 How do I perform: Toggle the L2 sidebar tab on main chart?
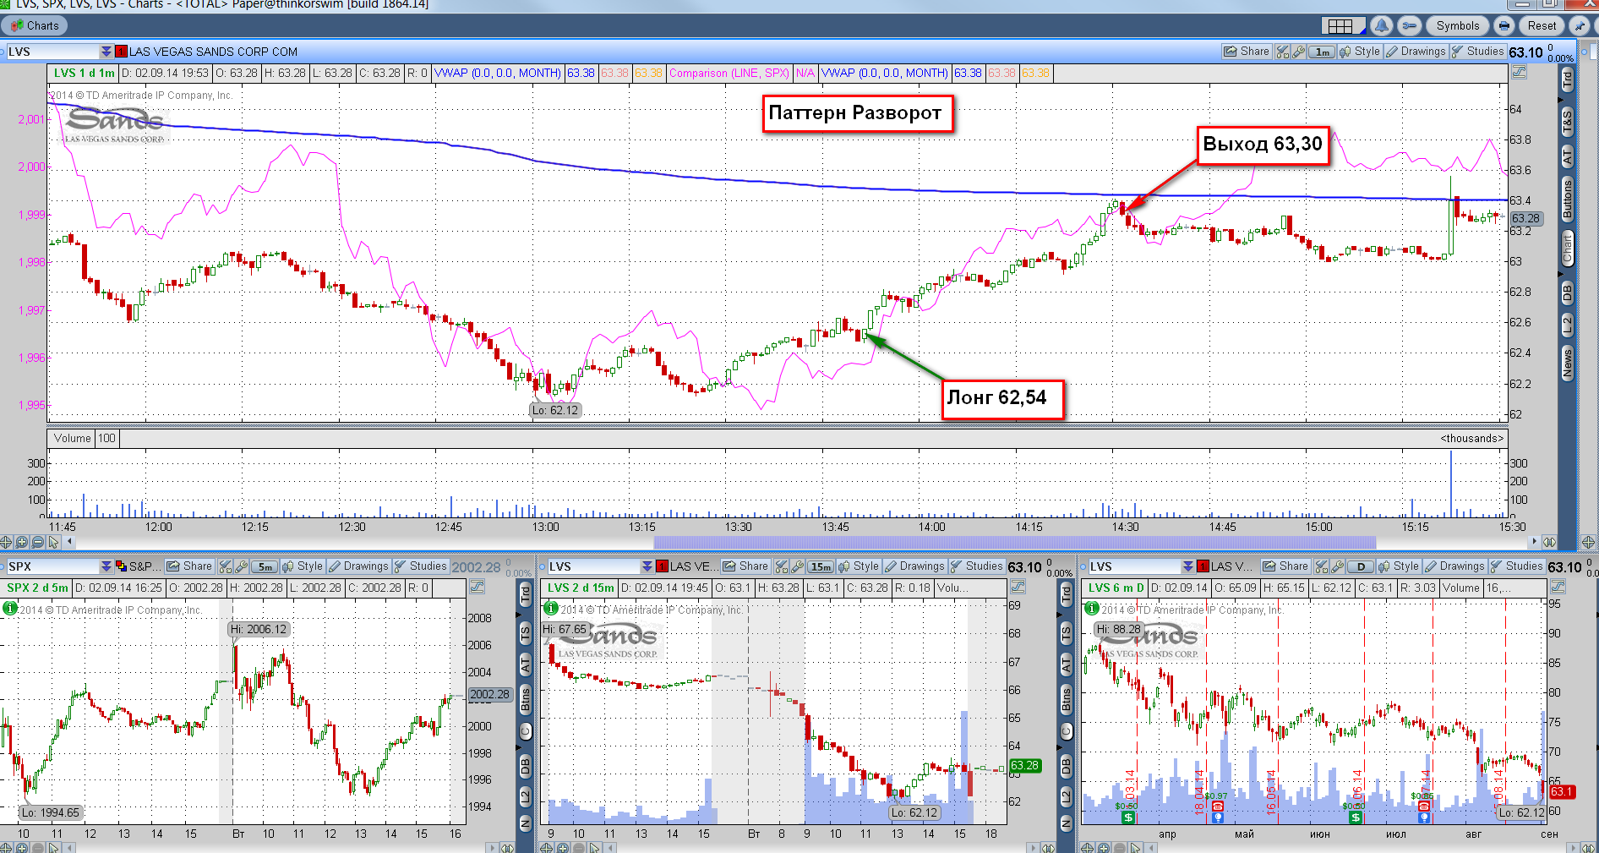(1567, 325)
